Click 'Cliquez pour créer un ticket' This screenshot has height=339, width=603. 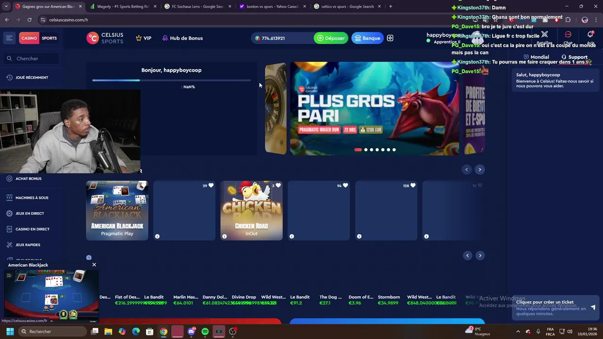pos(545,302)
